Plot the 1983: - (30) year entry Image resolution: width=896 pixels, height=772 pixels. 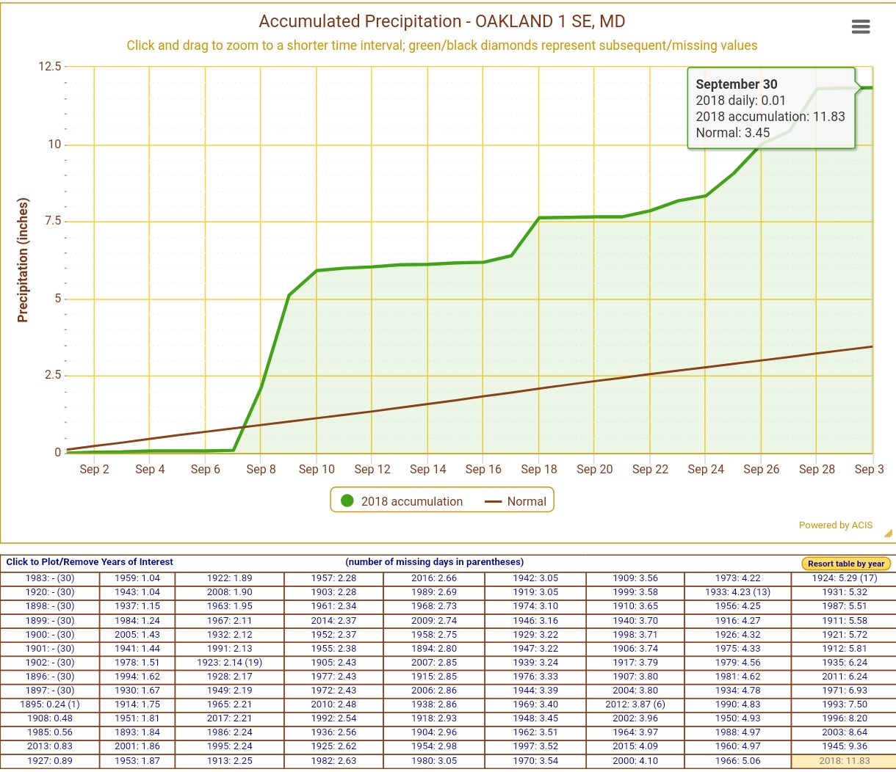click(x=50, y=578)
